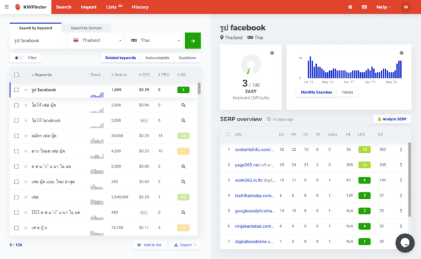The height and width of the screenshot is (259, 421).
Task: Open more options for techthaitoday.com result
Action: point(401,196)
